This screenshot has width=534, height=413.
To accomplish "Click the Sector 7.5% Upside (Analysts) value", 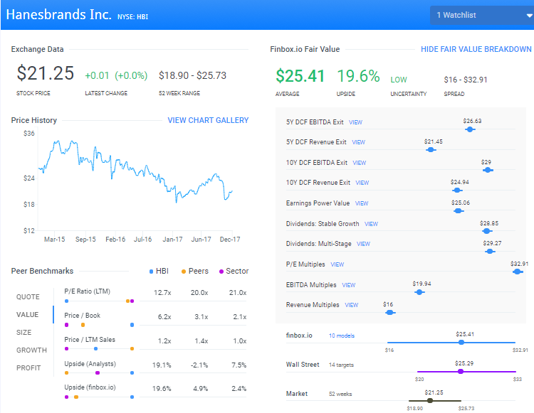I will click(239, 365).
